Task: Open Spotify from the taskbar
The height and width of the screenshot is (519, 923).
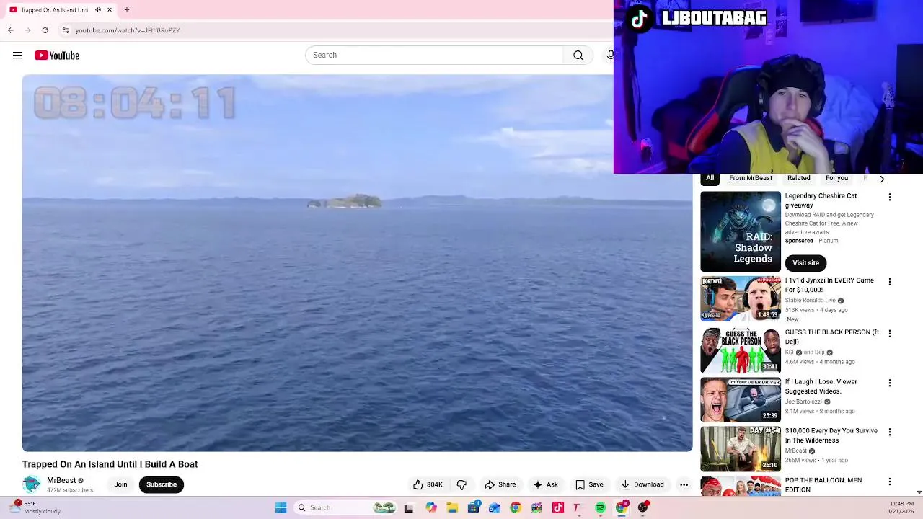Action: point(600,507)
